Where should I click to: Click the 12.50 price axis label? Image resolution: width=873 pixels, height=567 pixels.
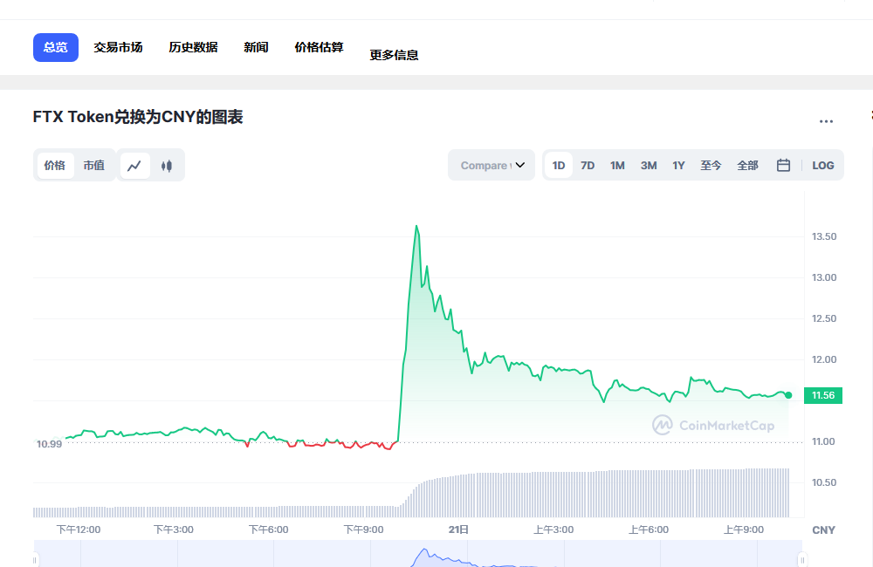pos(824,319)
